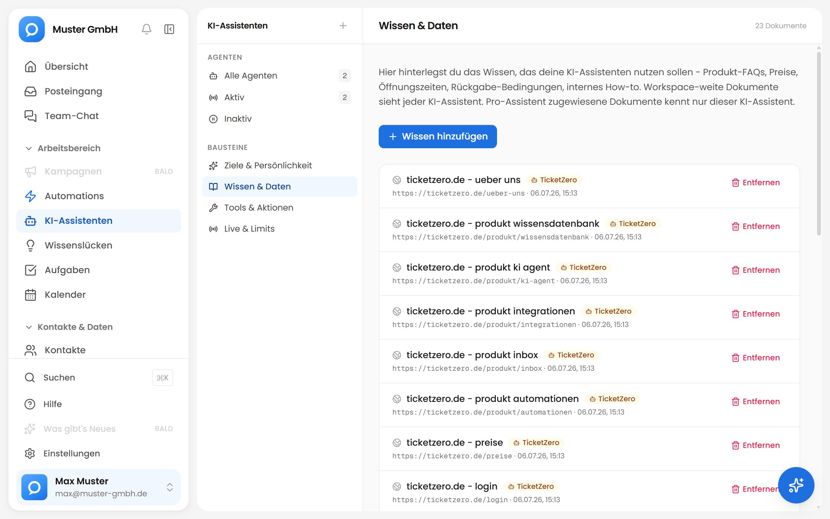
Task: Click email max@muster-gmbh.de
Action: pyautogui.click(x=101, y=494)
